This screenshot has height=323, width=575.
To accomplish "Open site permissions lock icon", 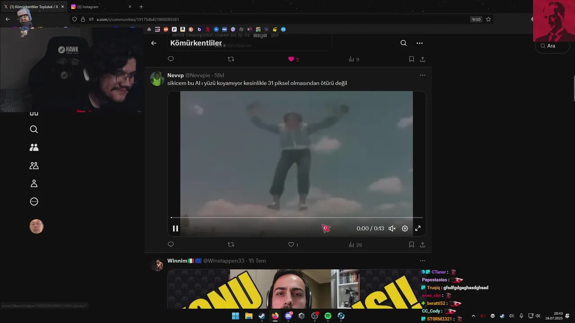I will [83, 19].
